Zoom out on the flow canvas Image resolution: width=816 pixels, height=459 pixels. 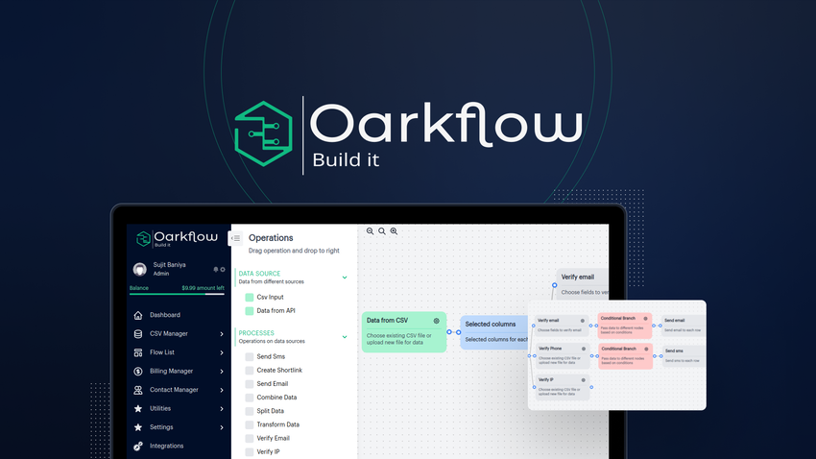[370, 231]
